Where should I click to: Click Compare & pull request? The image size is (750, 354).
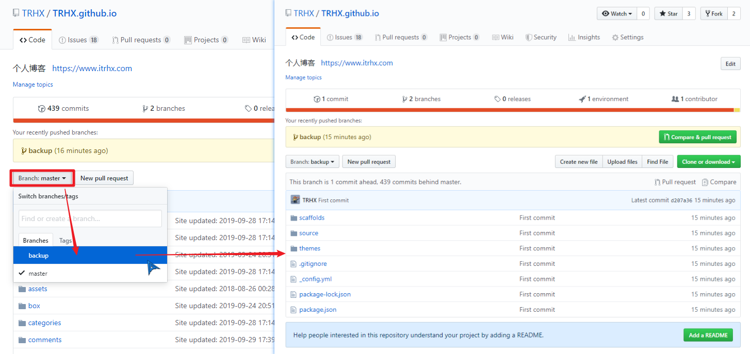point(697,137)
